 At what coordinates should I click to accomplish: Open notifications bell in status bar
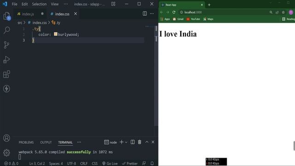(x=152, y=163)
